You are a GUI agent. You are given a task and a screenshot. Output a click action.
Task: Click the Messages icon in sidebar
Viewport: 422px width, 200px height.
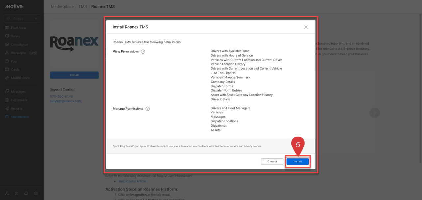click(x=7, y=92)
